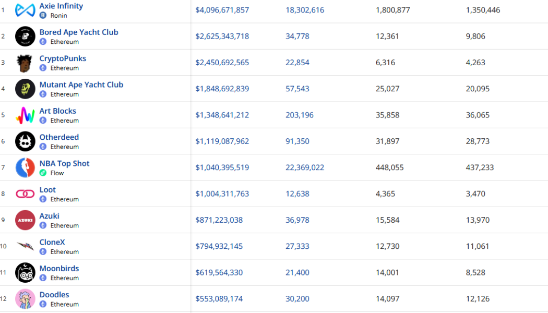The width and height of the screenshot is (548, 313).
Task: Open the Doodles collection name link
Action: pyautogui.click(x=54, y=295)
